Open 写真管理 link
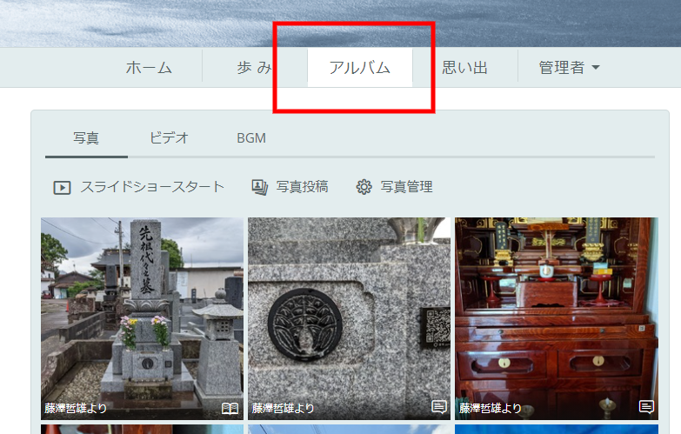The image size is (681, 434). point(406,187)
